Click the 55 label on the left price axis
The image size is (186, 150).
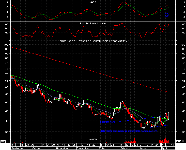pos(7,94)
